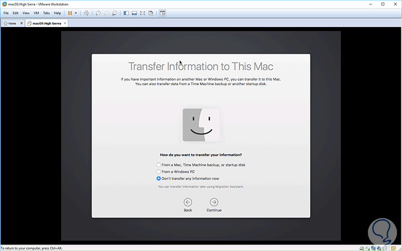Send Ctrl+Alt+Del to the virtual machine
Image resolution: width=402 pixels, height=251 pixels.
click(x=86, y=13)
